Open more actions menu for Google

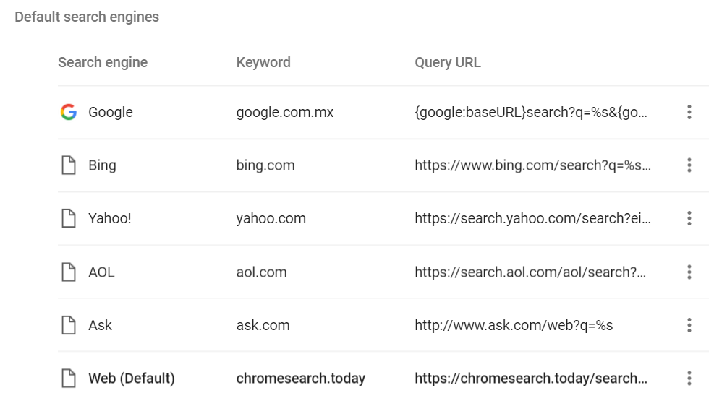[689, 112]
